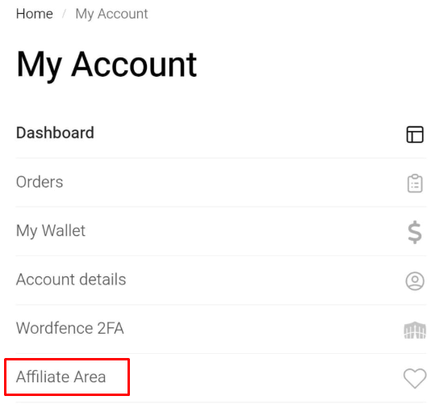Open the Dashboard menu item
Image resolution: width=439 pixels, height=417 pixels.
pyautogui.click(x=221, y=133)
